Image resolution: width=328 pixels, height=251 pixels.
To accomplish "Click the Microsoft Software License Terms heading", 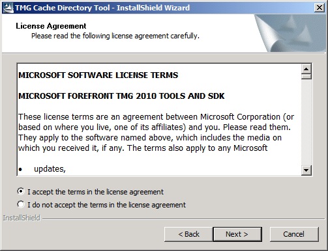I will pos(98,75).
